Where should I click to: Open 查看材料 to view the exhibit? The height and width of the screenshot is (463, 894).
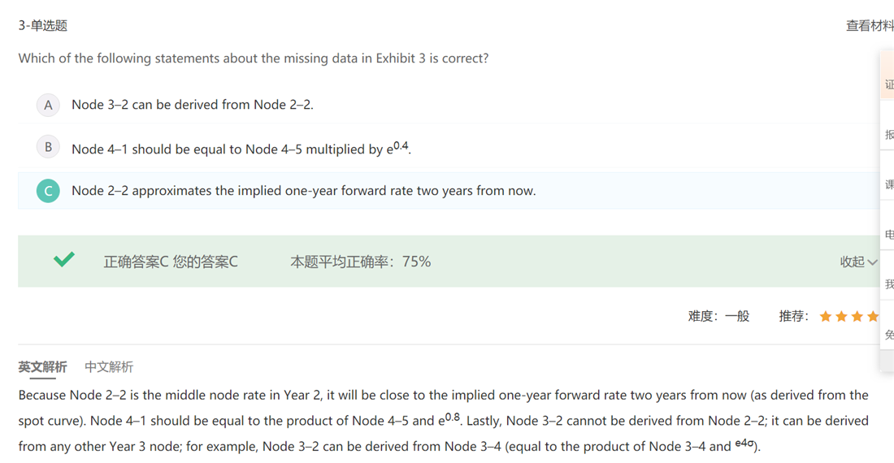pos(869,26)
